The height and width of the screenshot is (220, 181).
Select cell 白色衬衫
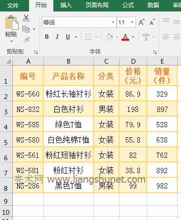click(69, 109)
